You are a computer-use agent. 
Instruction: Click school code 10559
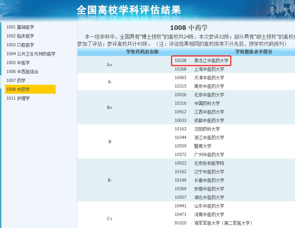pos(180,146)
